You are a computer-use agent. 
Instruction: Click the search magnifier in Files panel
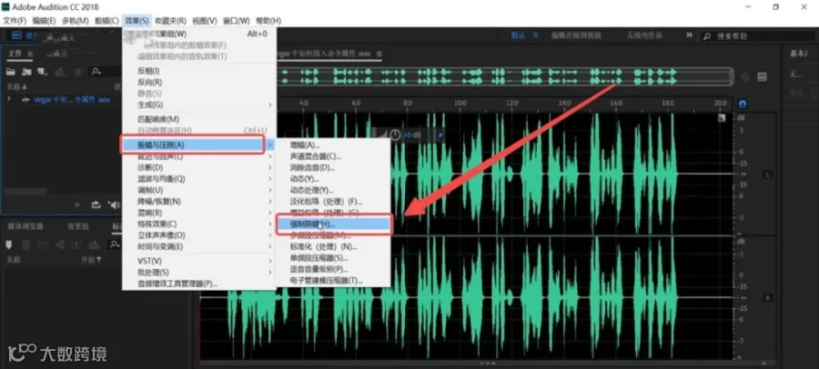tap(96, 72)
